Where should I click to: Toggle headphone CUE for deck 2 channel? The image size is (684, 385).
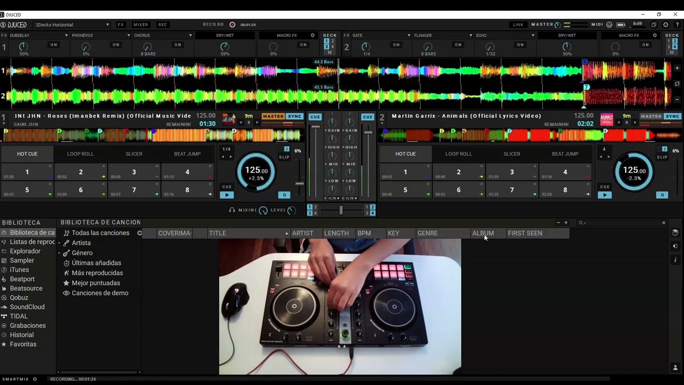pos(368,117)
